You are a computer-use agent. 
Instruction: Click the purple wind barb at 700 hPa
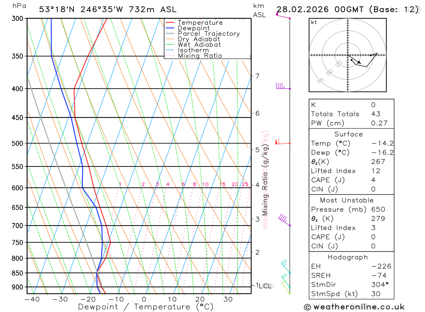[284, 220]
